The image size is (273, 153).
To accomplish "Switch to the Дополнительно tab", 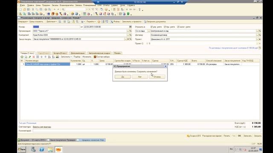I will click(78, 53).
